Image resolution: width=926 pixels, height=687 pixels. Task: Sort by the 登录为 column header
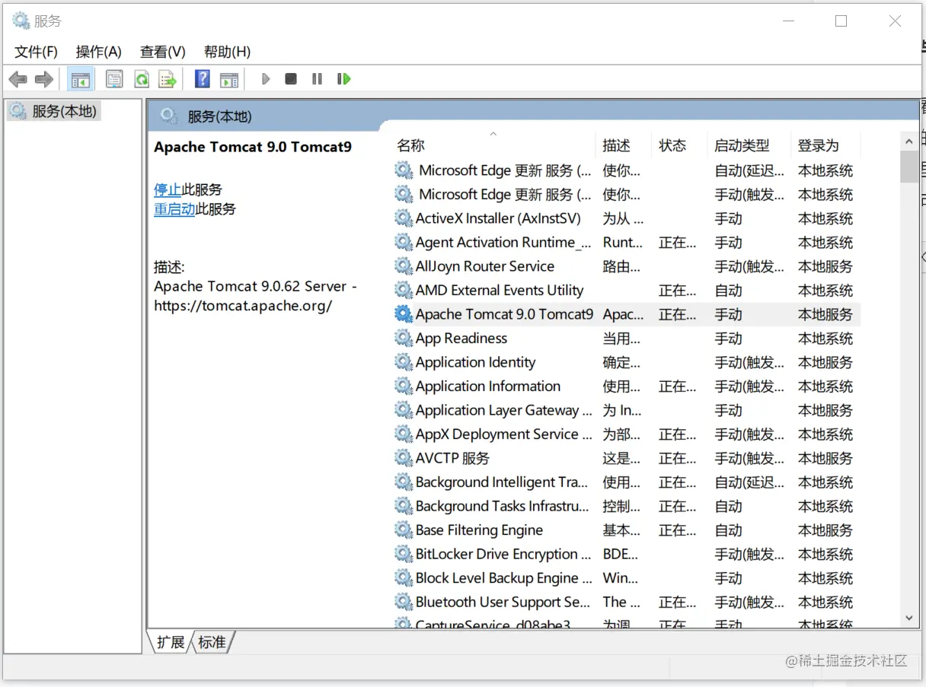[x=825, y=145]
